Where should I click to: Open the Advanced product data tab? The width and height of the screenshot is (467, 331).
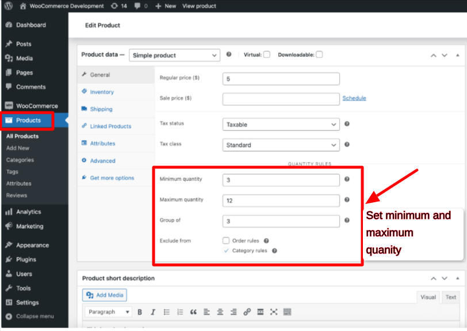[x=116, y=161]
